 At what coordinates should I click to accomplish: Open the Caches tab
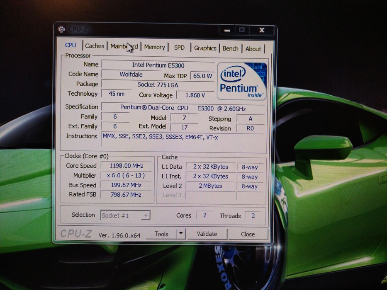tap(95, 46)
